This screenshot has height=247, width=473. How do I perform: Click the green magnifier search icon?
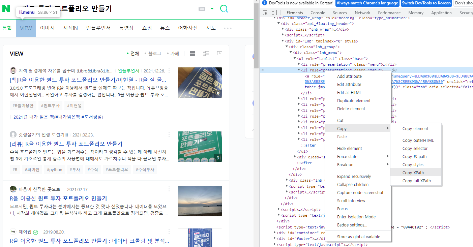pos(224,9)
